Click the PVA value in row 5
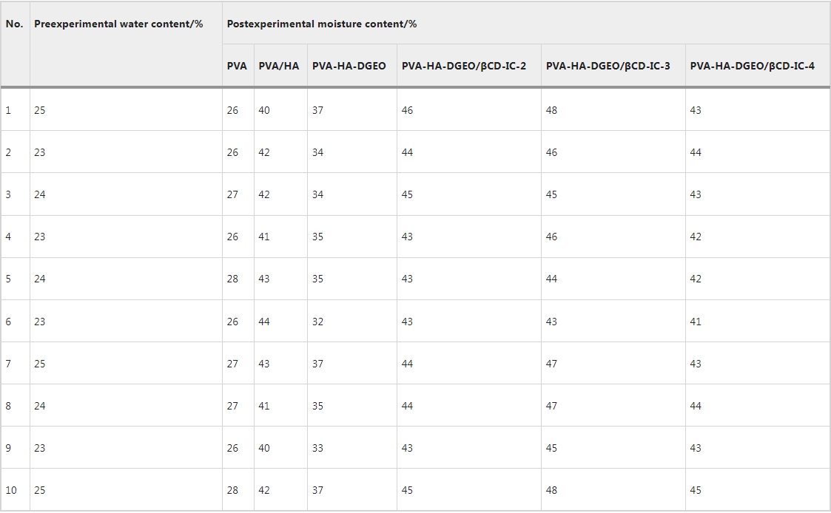 click(233, 279)
